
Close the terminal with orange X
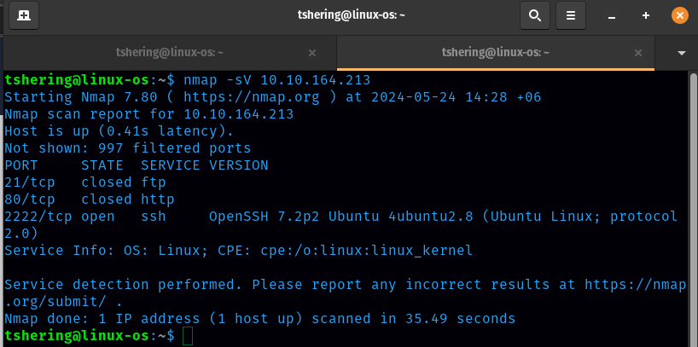[680, 15]
